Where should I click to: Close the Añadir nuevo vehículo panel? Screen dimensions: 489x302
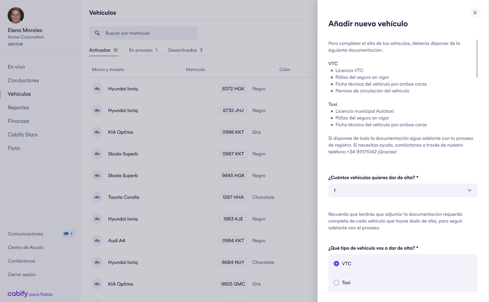475,13
